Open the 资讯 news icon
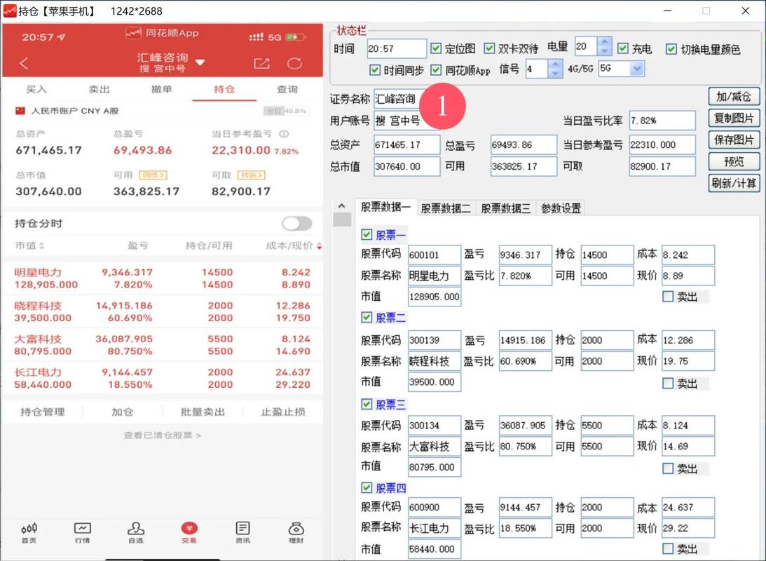 pyautogui.click(x=242, y=534)
